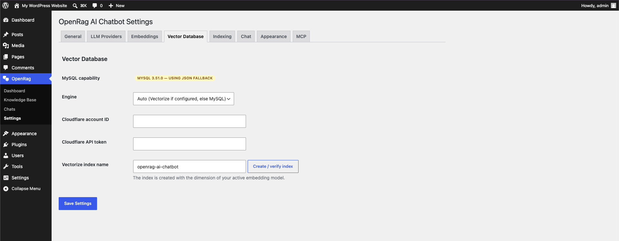Click the OpenRag chat icon in sidebar
The image size is (619, 241).
pos(6,79)
